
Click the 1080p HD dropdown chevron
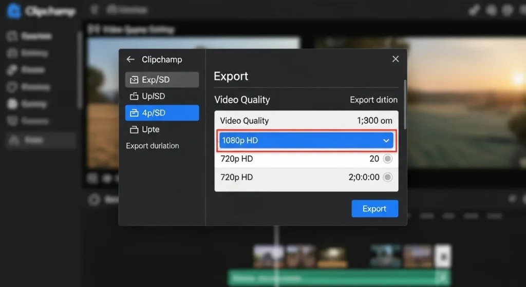[x=386, y=141]
